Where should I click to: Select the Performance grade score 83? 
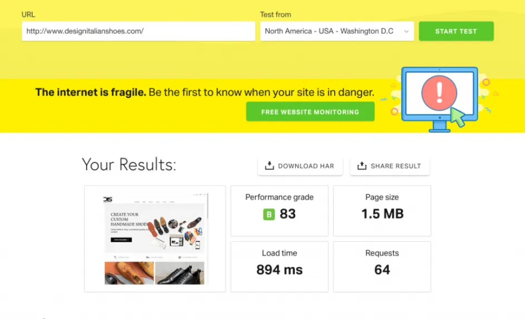click(x=288, y=214)
